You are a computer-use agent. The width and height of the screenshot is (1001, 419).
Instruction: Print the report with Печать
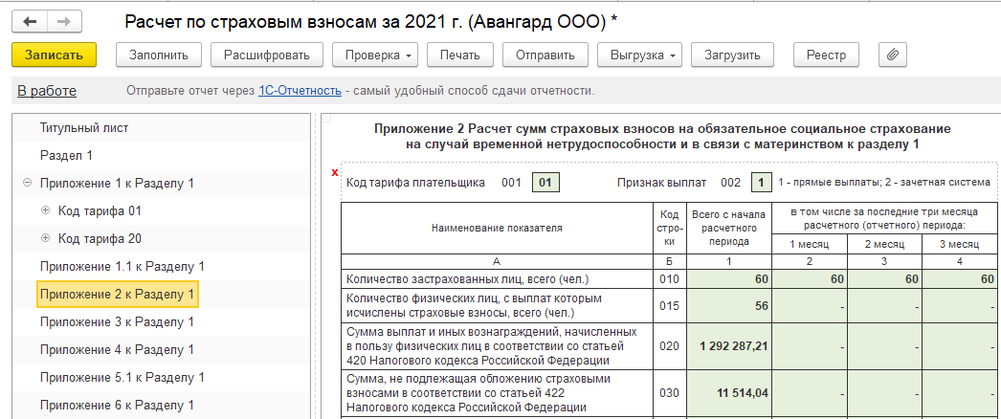[x=459, y=55]
